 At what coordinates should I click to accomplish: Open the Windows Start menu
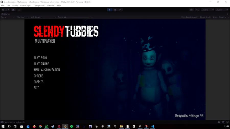(x=3, y=126)
